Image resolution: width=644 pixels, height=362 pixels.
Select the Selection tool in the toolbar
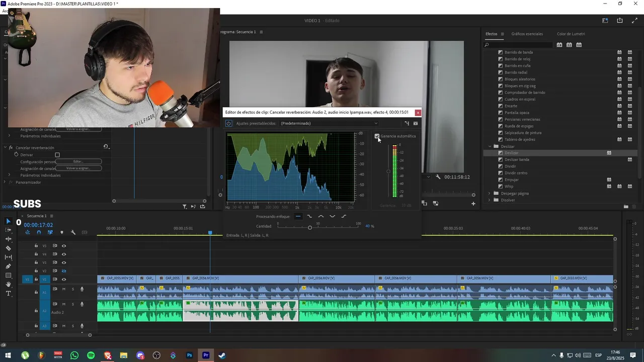point(8,221)
